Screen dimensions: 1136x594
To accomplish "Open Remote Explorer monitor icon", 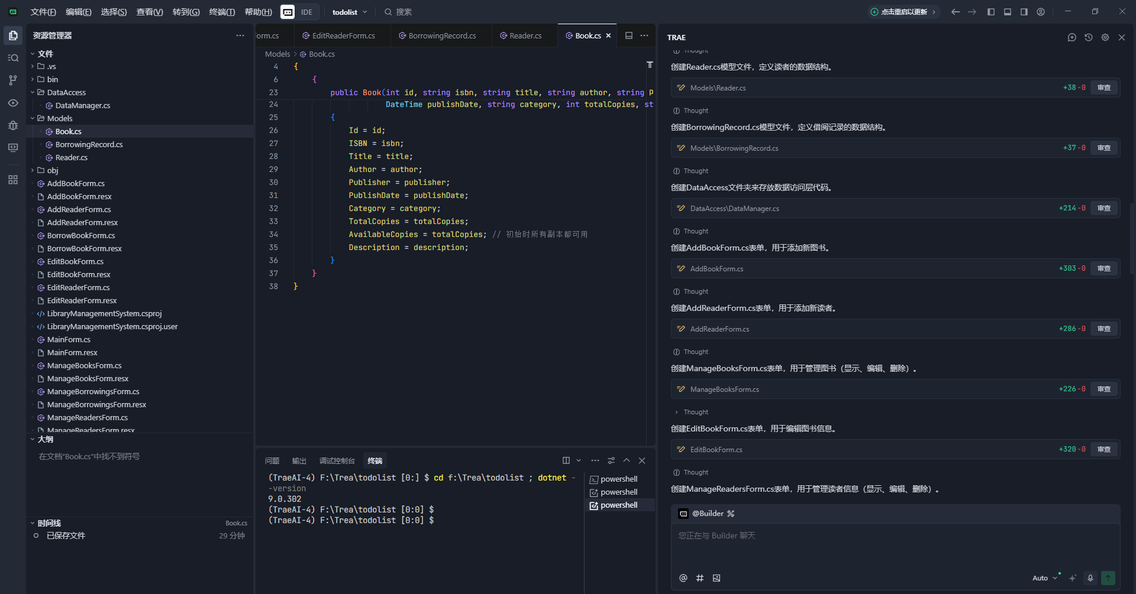I will 13,148.
